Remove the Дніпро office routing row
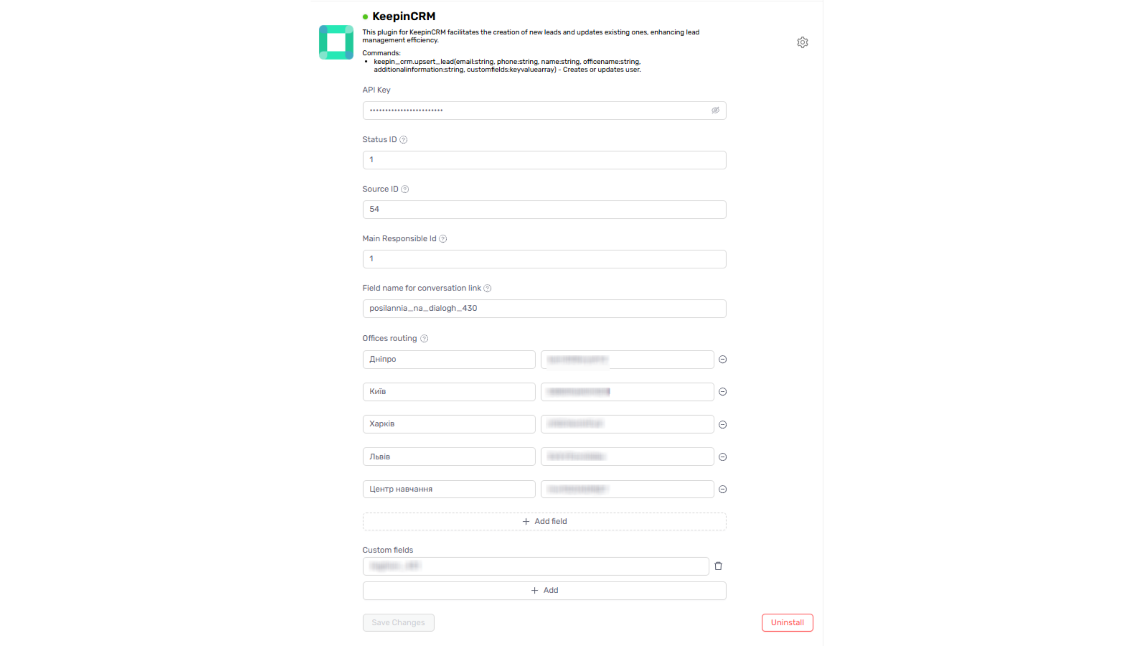This screenshot has height=646, width=1148. (x=722, y=359)
